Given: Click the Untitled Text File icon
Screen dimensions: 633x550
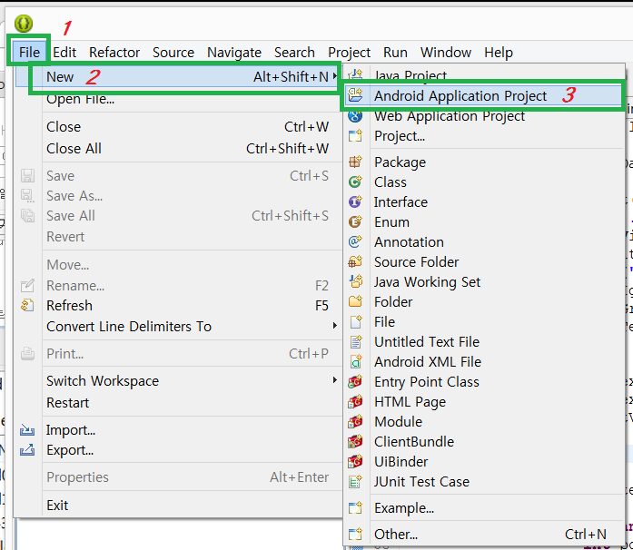Looking at the screenshot, I should (355, 342).
